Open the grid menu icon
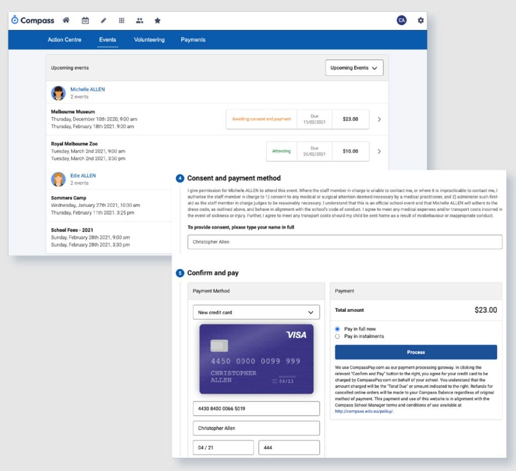This screenshot has width=516, height=471. (122, 20)
